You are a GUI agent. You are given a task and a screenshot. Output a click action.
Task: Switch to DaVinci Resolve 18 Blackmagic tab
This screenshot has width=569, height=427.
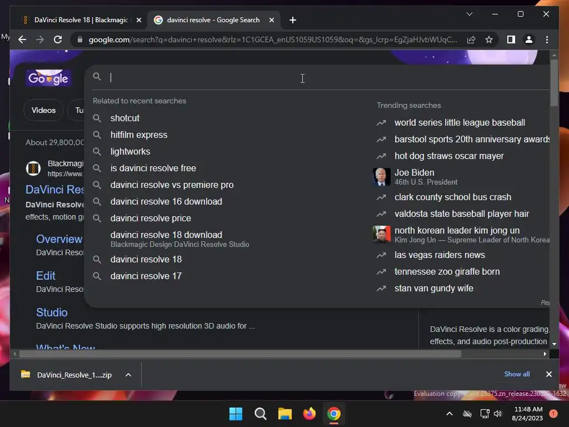click(81, 20)
